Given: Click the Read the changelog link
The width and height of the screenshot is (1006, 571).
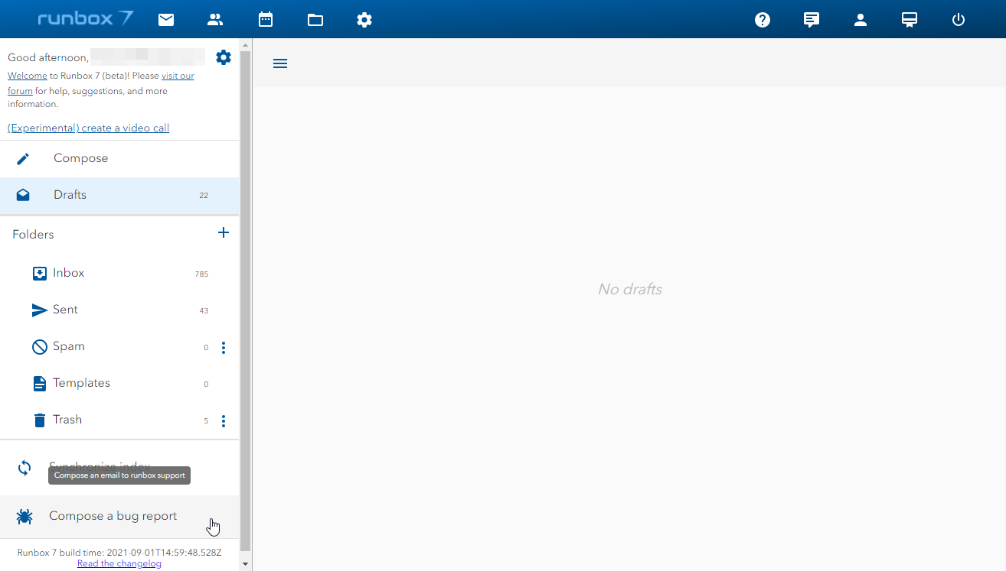Looking at the screenshot, I should [x=119, y=563].
